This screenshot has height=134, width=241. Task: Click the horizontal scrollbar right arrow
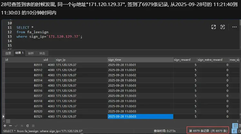pyautogui.click(x=238, y=121)
